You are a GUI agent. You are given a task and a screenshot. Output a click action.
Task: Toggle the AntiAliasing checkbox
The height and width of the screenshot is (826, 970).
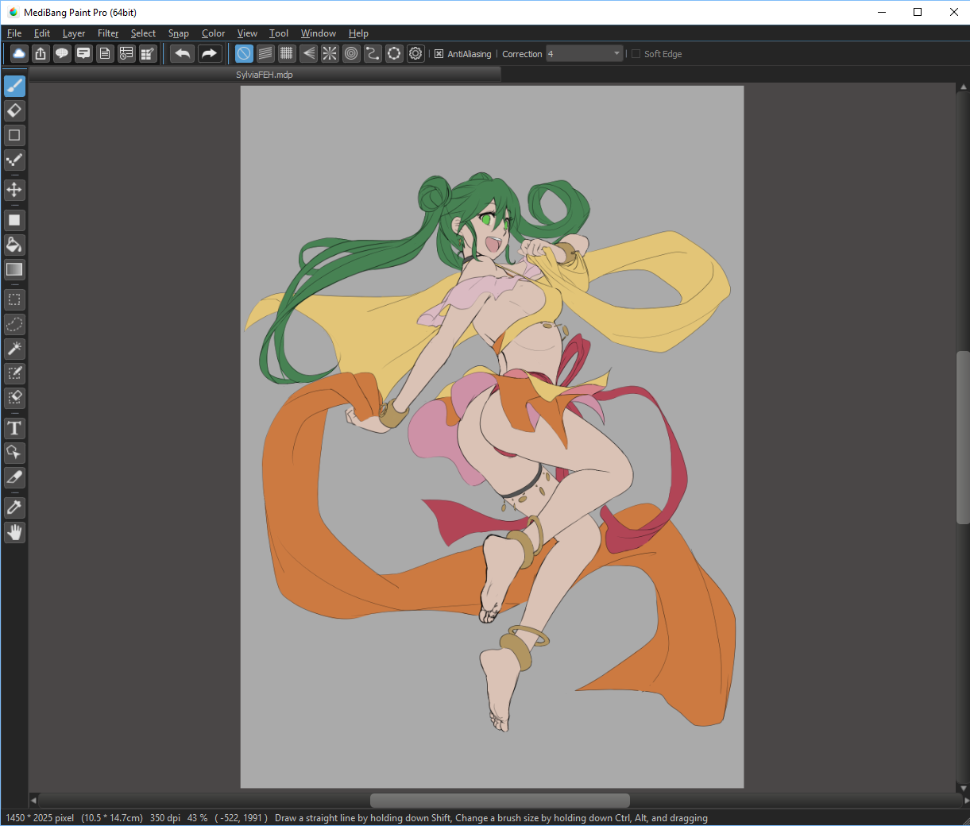coord(439,54)
